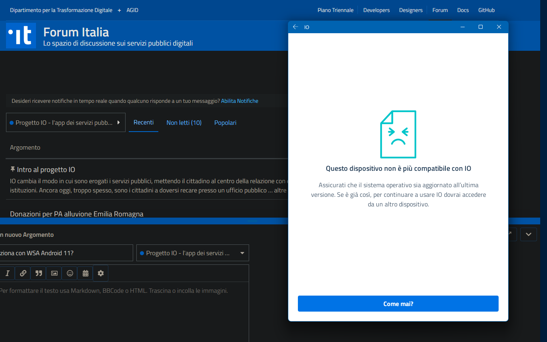Click the excerpt text 'IO cambia il modo in cui sono erogati'
The image size is (547, 342).
click(x=148, y=186)
